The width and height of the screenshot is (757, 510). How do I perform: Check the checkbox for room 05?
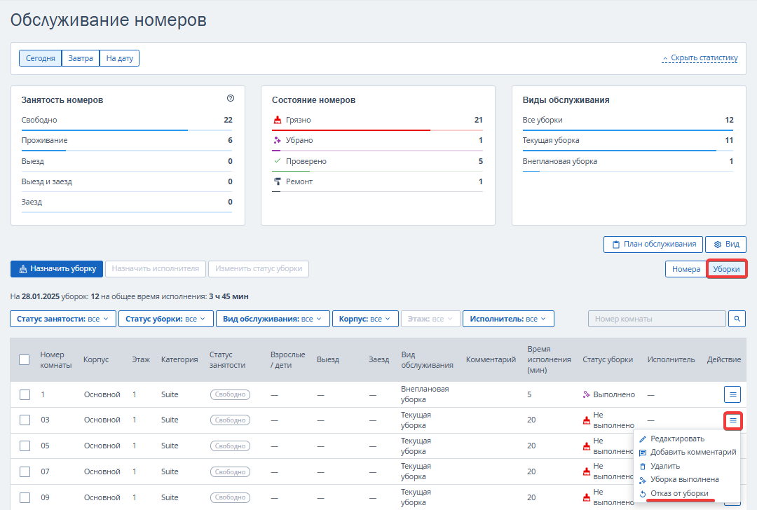tap(25, 446)
